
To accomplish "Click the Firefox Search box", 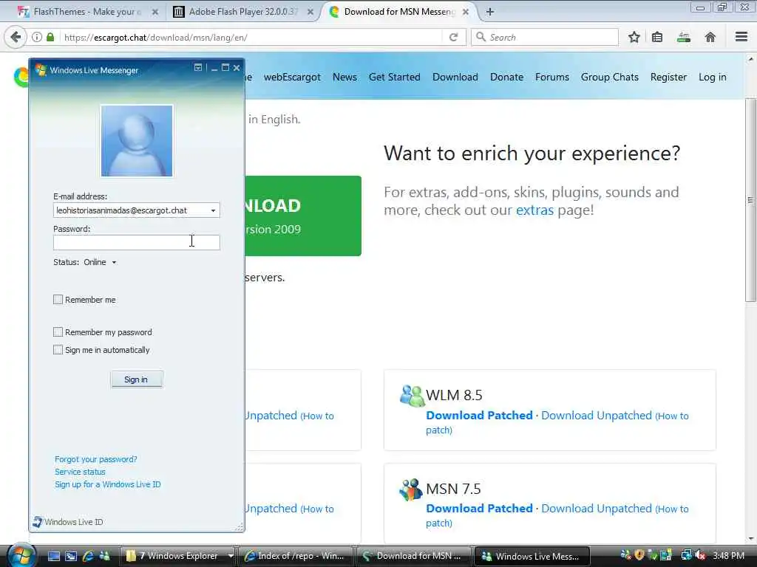I will (x=545, y=37).
